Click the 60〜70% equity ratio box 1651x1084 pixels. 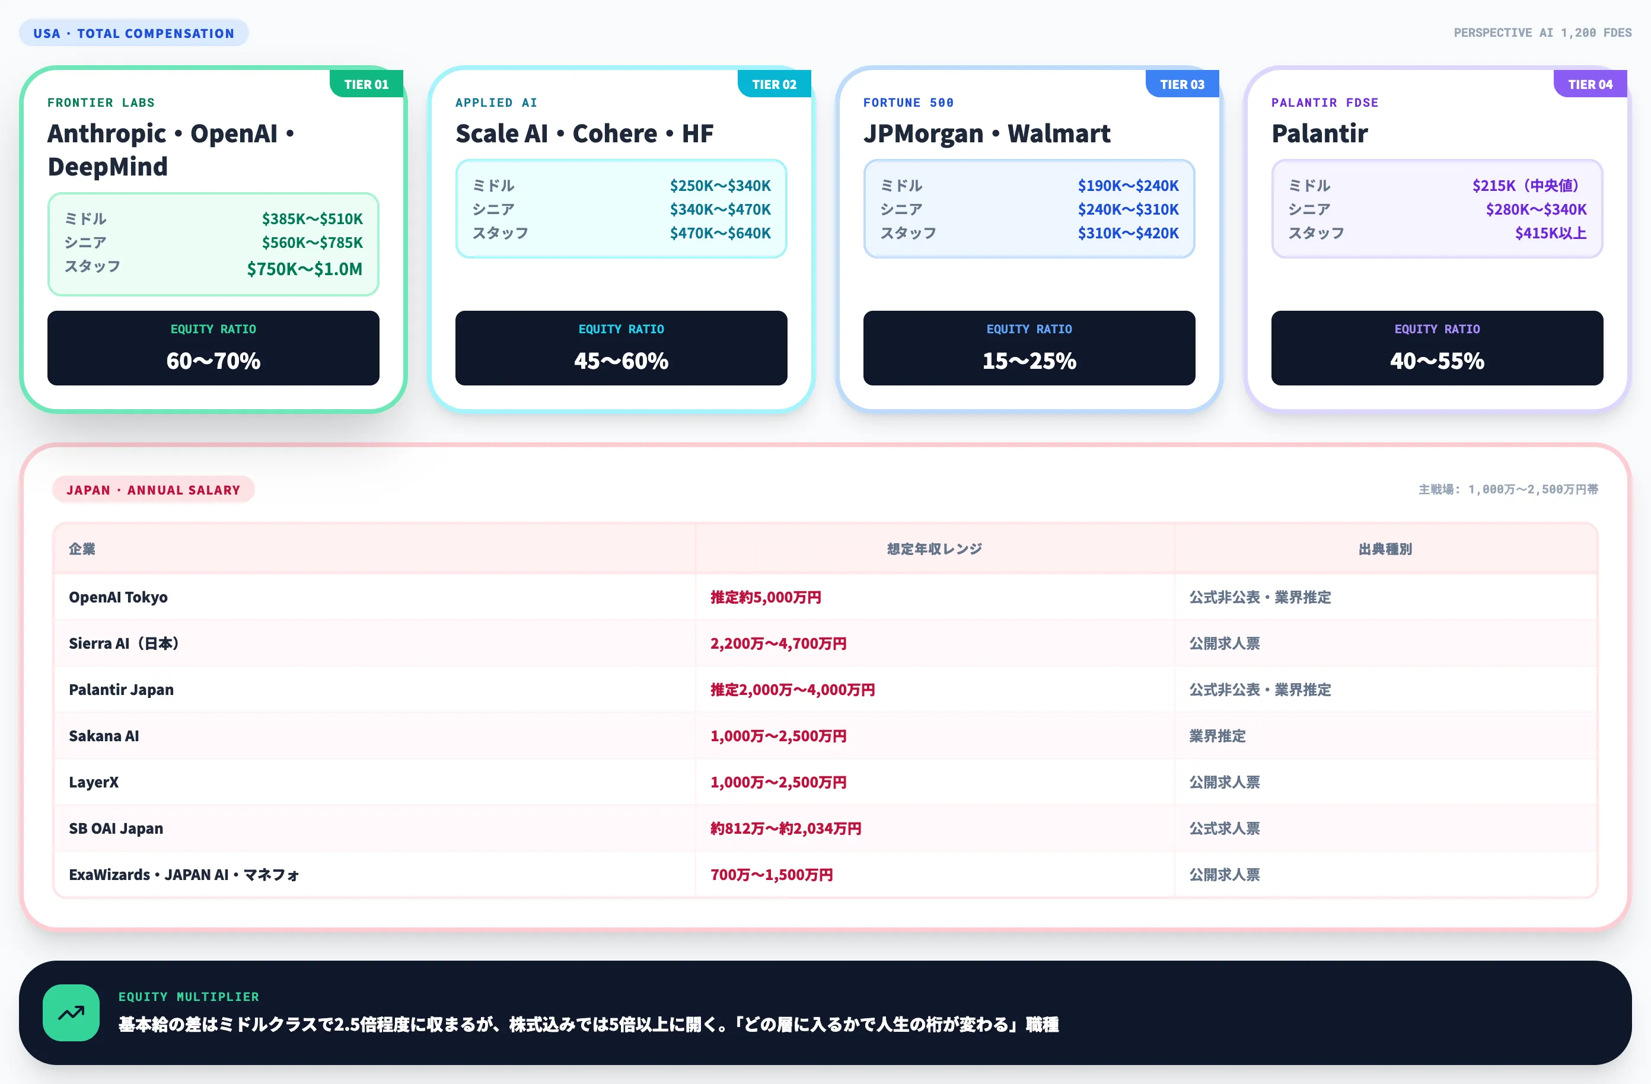[213, 347]
